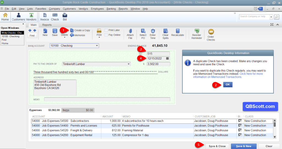282x149 pixels.
Task: Switch to the Items tab
Action: pyautogui.click(x=78, y=110)
